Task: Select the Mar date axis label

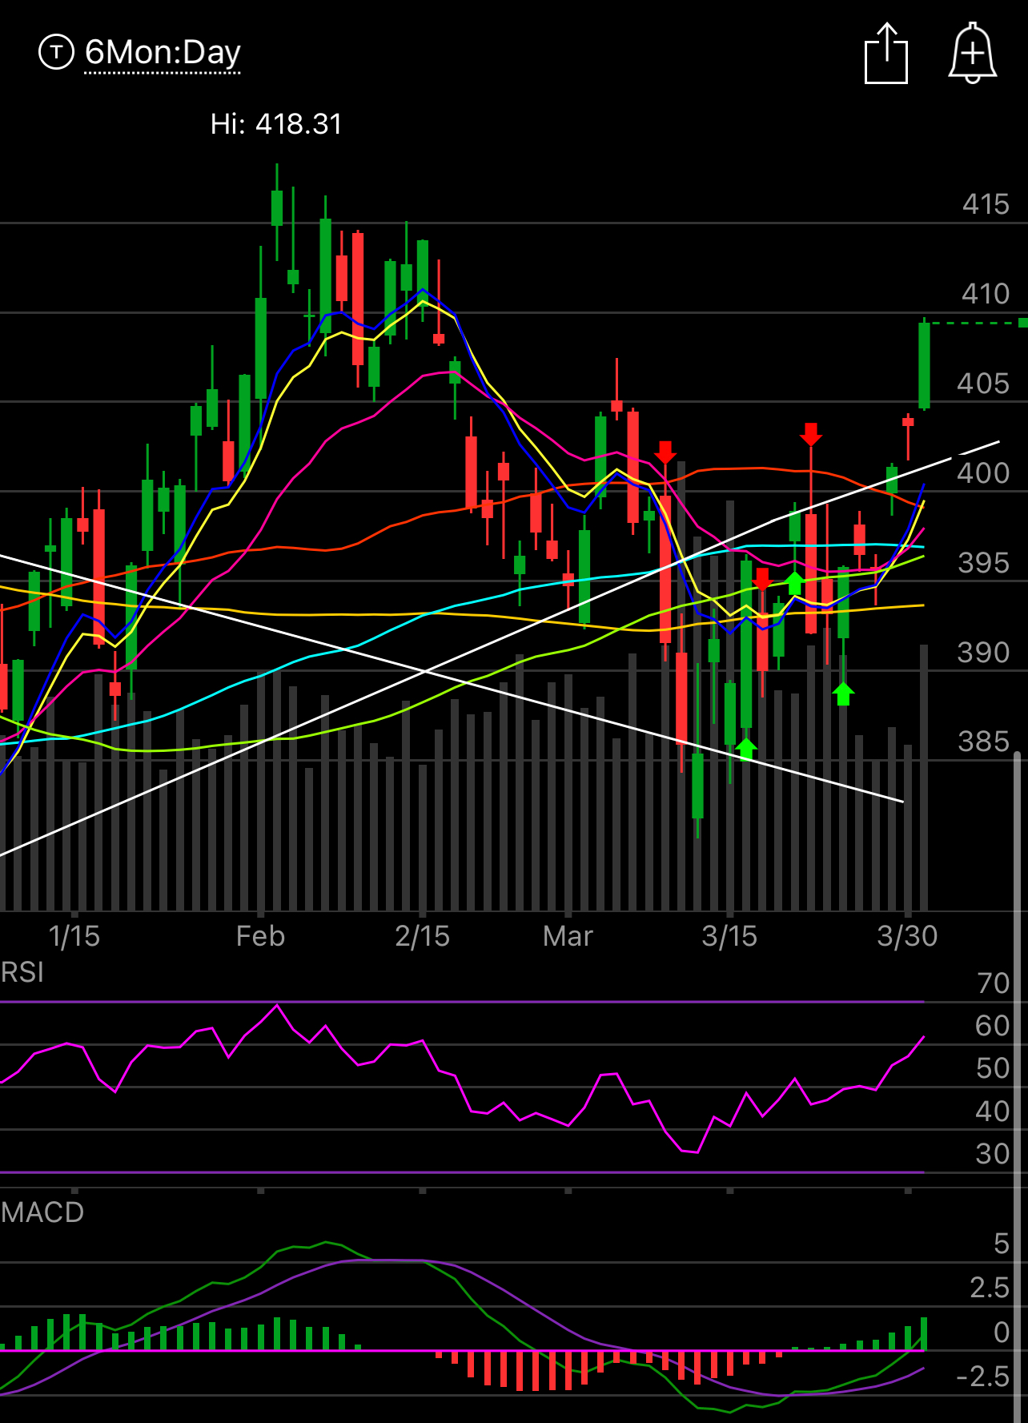Action: click(x=568, y=936)
